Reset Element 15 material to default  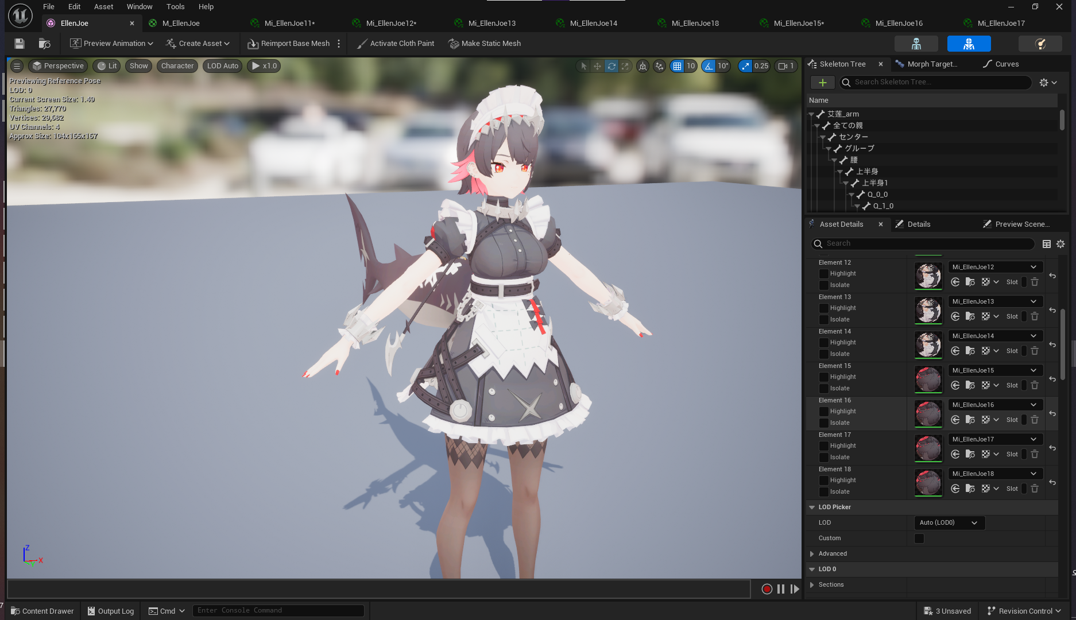pos(1052,379)
